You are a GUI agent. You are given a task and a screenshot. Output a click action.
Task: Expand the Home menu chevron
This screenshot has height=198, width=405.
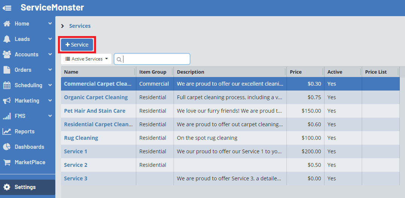(x=50, y=24)
